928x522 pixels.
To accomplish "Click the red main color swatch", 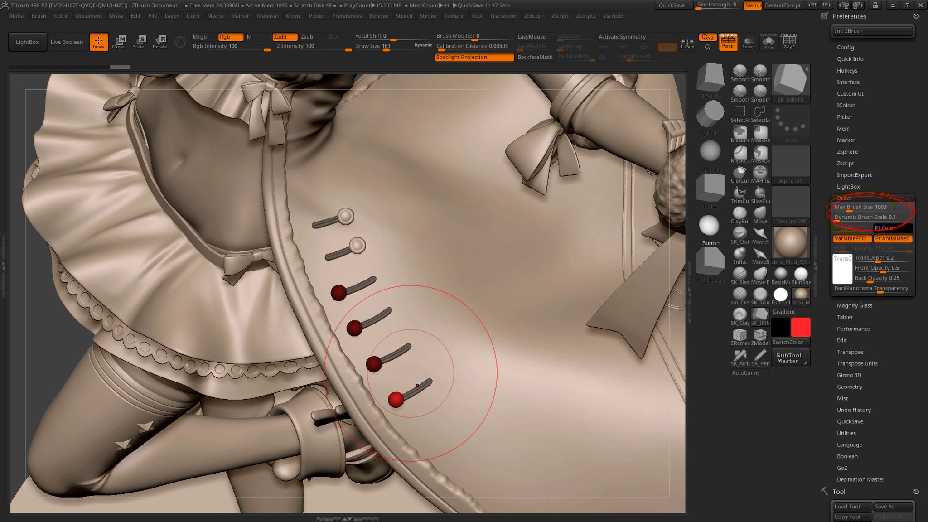I will tap(801, 327).
